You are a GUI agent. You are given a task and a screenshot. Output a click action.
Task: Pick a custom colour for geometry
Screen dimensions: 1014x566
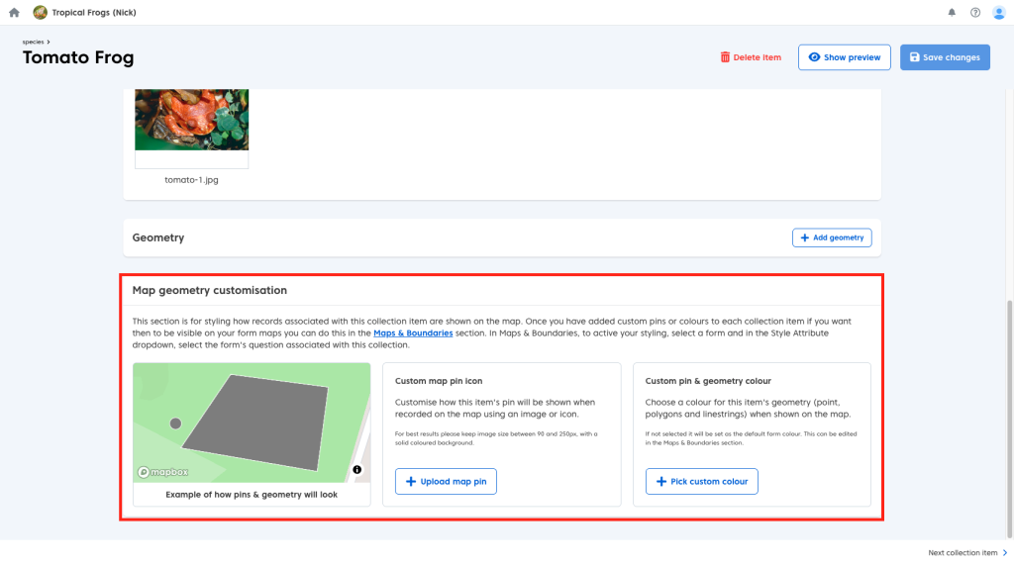(x=701, y=482)
